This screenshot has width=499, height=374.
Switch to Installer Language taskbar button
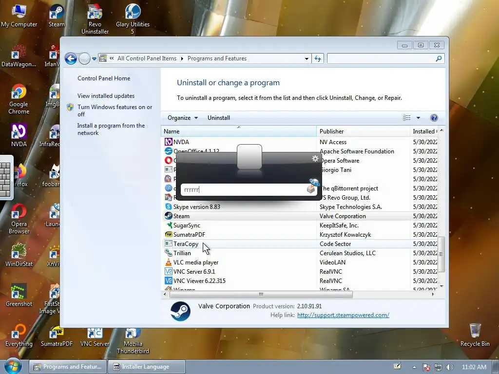coord(146,367)
